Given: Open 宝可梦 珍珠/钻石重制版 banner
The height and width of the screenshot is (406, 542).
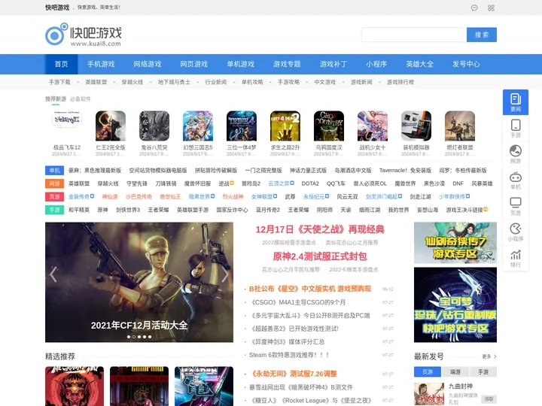Looking at the screenshot, I should [x=455, y=304].
